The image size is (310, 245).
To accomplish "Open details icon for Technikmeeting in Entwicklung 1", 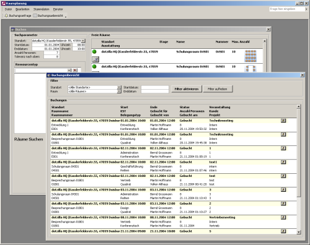I will click(x=283, y=121).
